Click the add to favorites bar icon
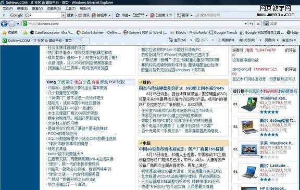 pyautogui.click(x=25, y=32)
